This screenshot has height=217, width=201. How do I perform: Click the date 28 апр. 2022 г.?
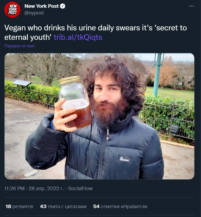[x=46, y=188]
